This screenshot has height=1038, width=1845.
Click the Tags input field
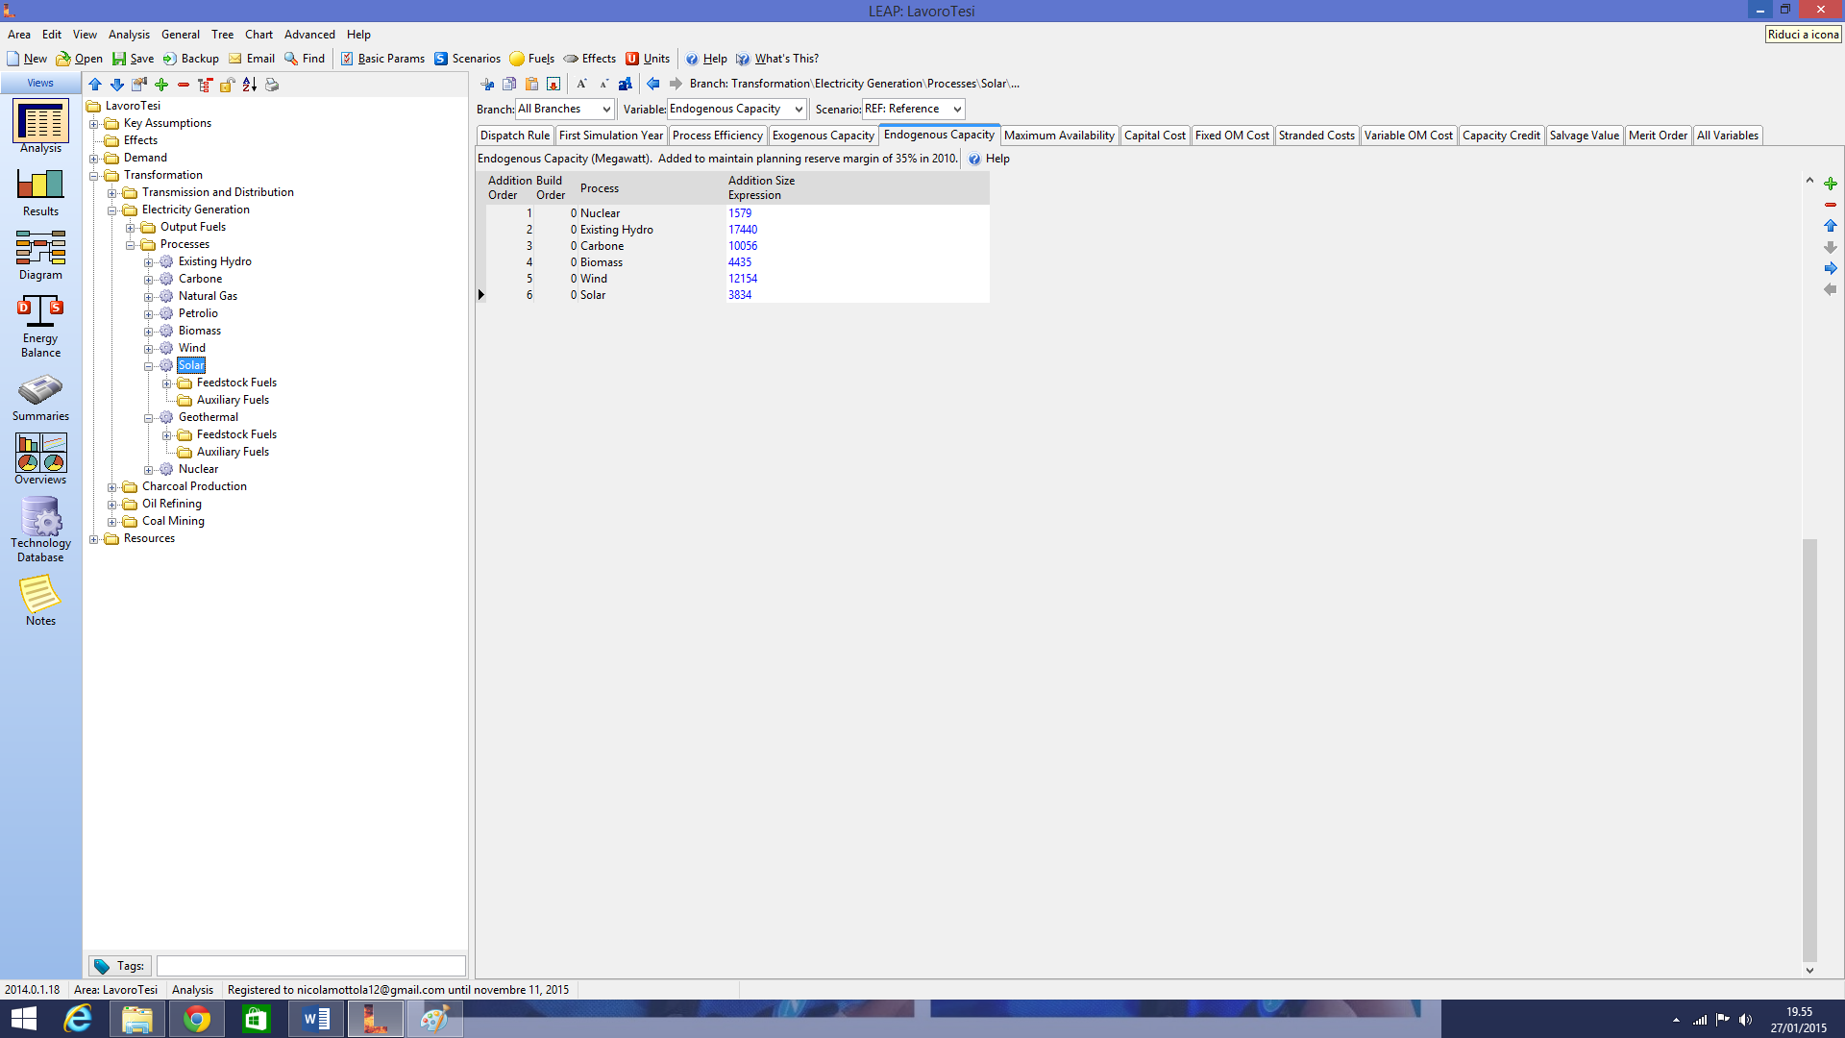(x=310, y=966)
